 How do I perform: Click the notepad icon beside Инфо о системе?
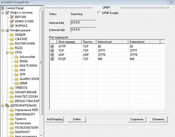tap(7, 13)
